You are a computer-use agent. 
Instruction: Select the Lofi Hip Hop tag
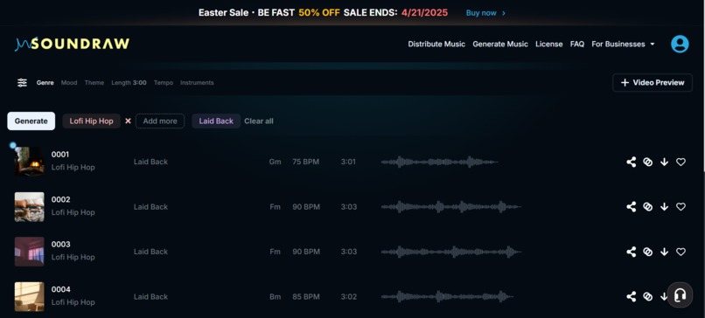(x=91, y=121)
